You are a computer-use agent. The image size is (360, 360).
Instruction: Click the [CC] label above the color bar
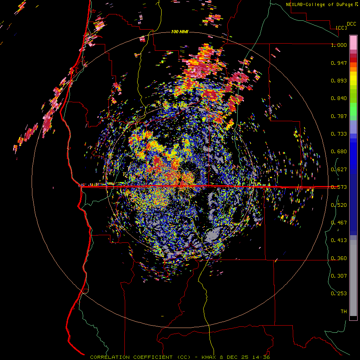(342, 28)
